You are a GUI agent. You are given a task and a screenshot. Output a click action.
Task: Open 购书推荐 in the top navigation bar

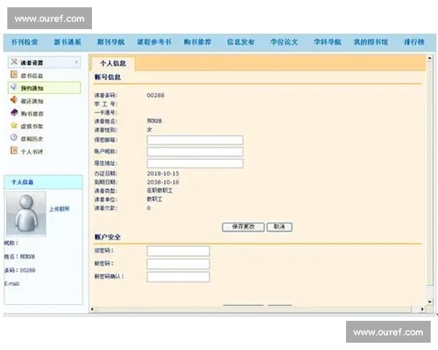coord(197,42)
